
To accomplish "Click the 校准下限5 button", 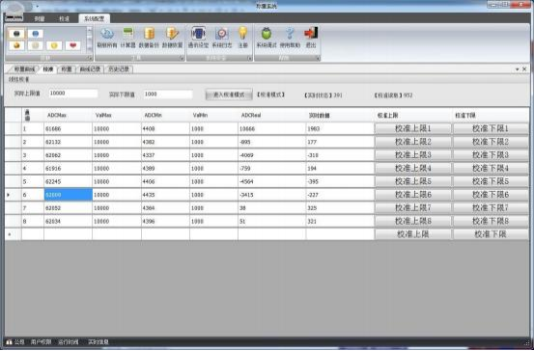I will 491,181.
